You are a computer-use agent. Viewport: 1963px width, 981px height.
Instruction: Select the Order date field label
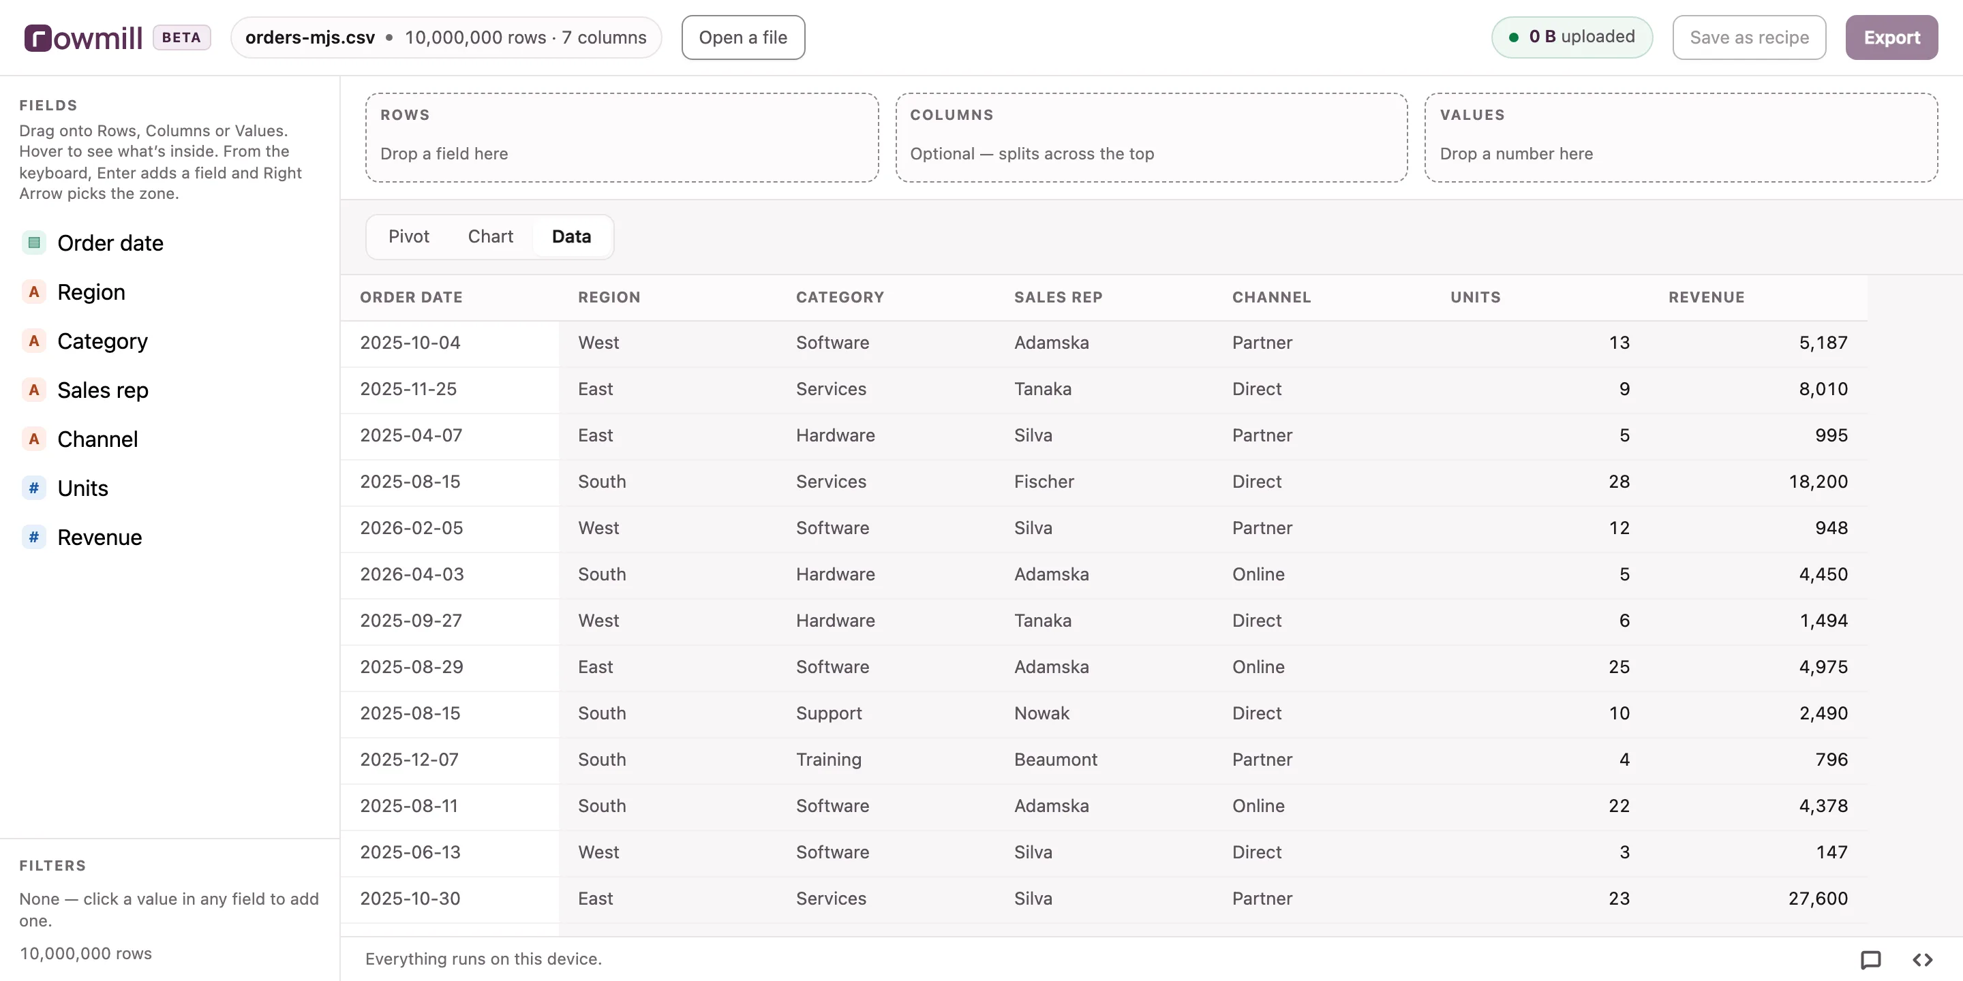click(x=110, y=243)
